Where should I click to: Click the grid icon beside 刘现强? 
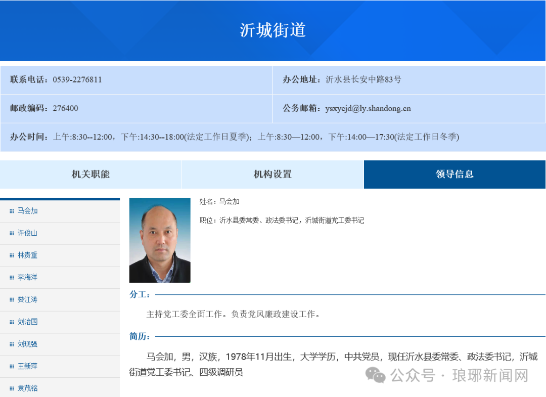pos(12,344)
